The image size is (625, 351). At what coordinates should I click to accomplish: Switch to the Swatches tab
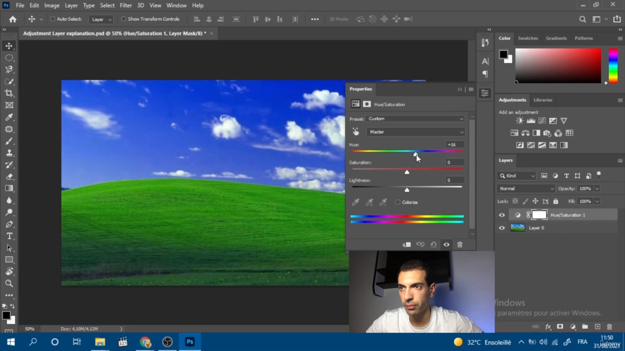click(528, 38)
